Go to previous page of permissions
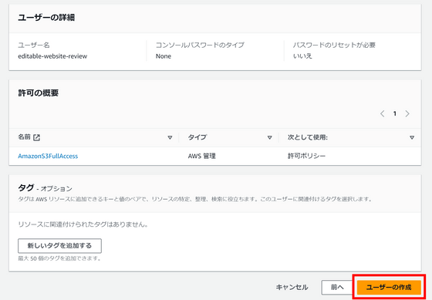This screenshot has height=300, width=432. [x=383, y=113]
